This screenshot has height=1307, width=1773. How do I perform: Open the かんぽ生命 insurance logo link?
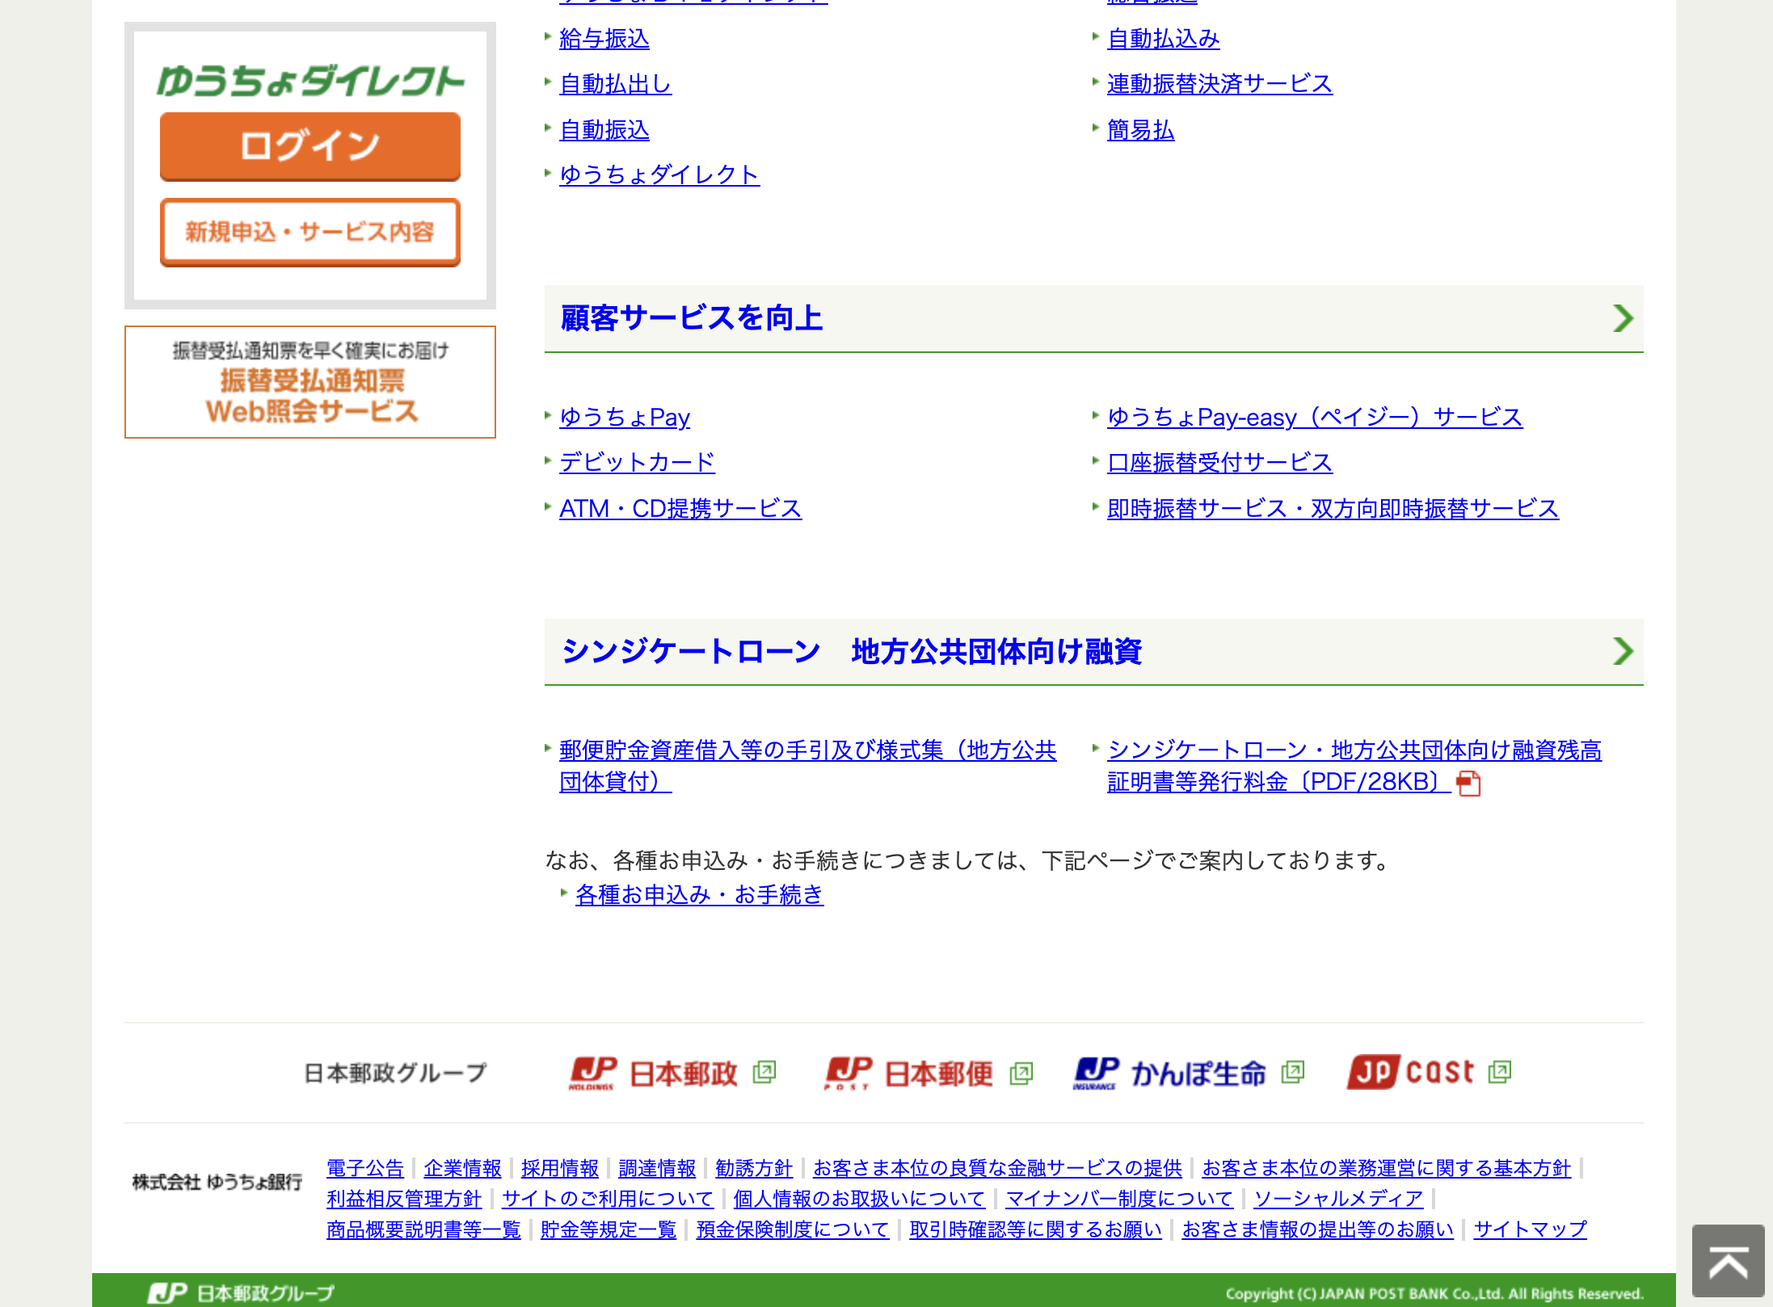tap(1169, 1074)
